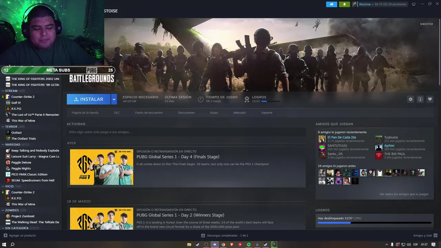Open Amigos y chat
441x248 pixels.
tap(424, 236)
